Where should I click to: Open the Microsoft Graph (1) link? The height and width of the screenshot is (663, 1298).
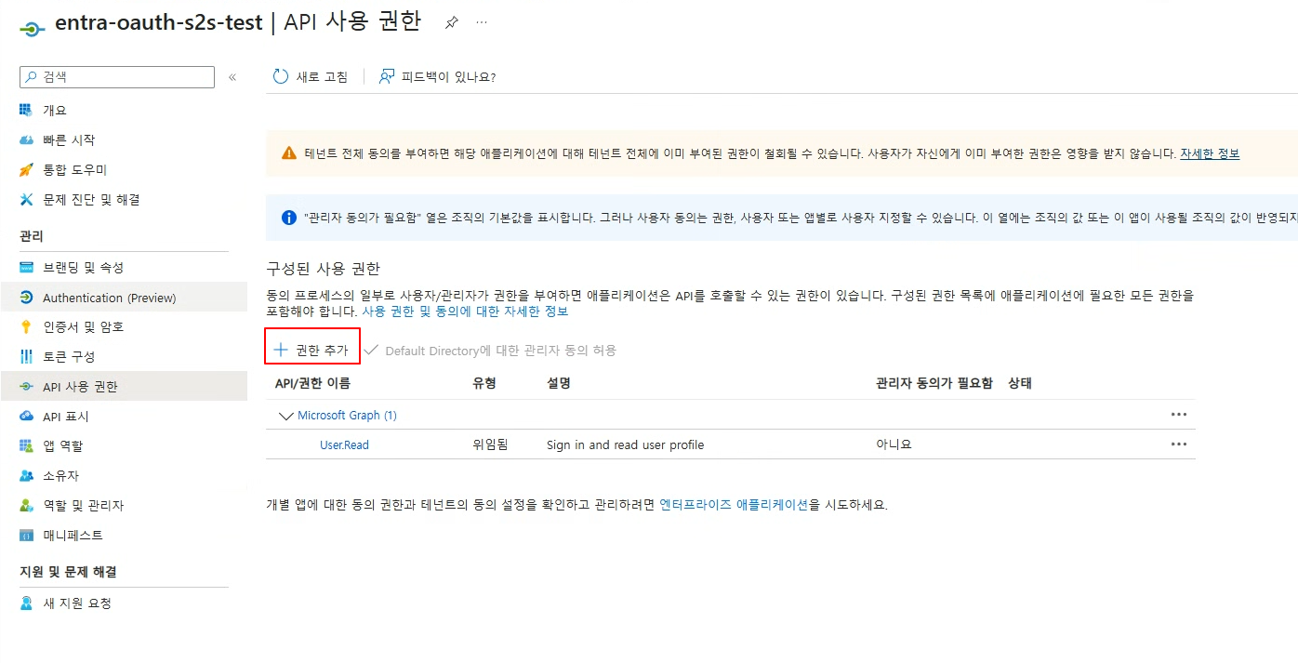347,416
